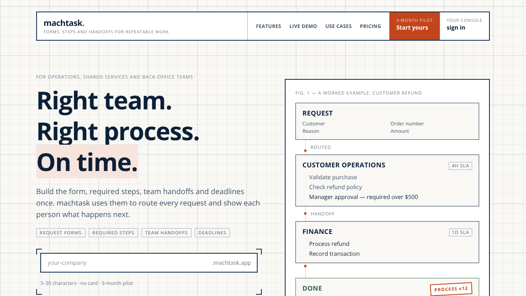Screen dimensions: 526x296
Task: Click the Order number field label
Action: [407, 124]
